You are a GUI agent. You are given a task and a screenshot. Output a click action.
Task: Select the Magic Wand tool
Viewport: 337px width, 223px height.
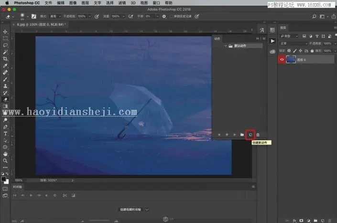(5, 52)
